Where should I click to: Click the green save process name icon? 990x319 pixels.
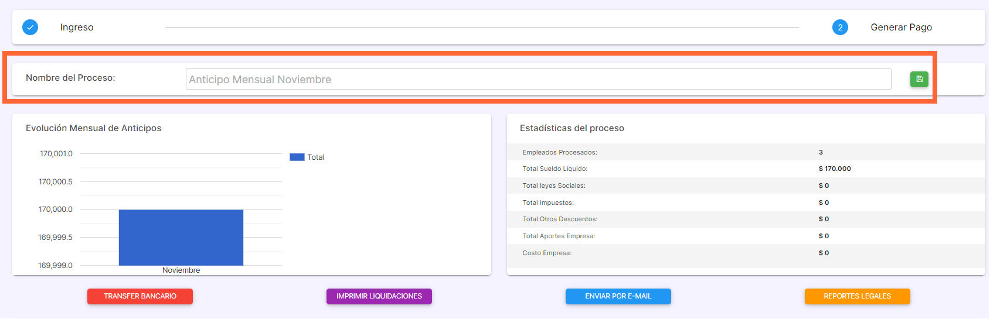tap(919, 79)
